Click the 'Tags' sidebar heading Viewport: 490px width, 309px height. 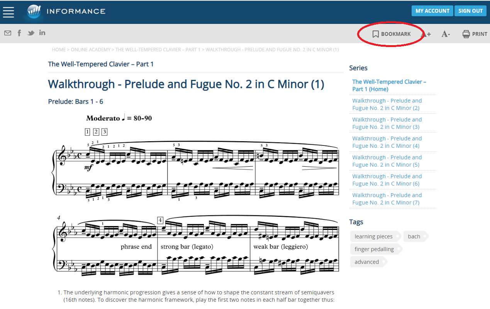point(356,222)
